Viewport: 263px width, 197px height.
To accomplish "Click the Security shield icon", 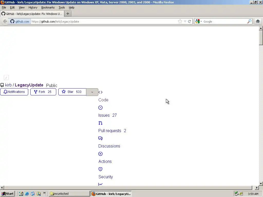I will (x=100, y=169).
